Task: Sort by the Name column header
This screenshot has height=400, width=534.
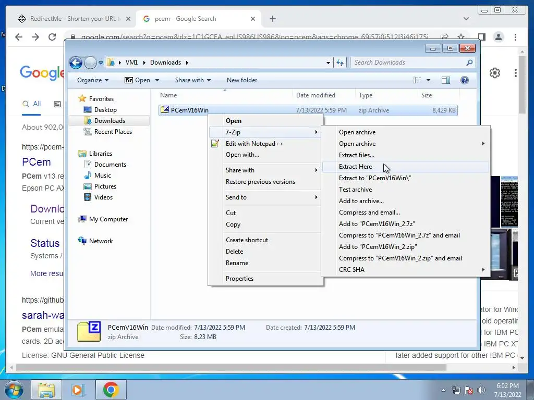Action: point(225,95)
